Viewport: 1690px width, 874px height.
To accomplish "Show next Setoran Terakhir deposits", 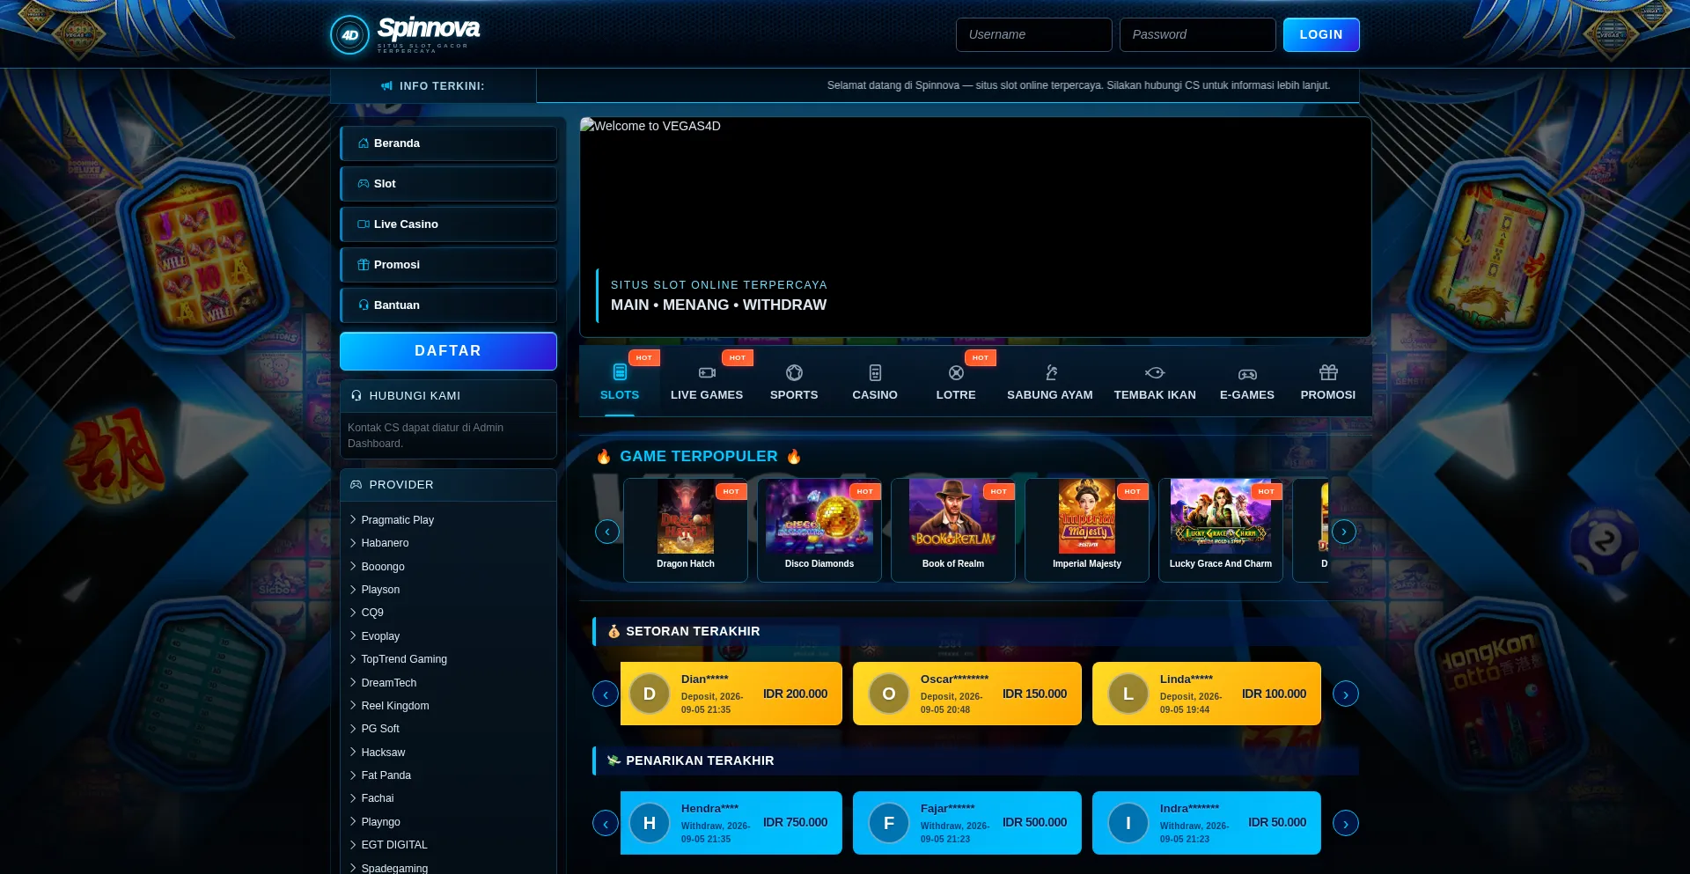I will pos(1346,694).
